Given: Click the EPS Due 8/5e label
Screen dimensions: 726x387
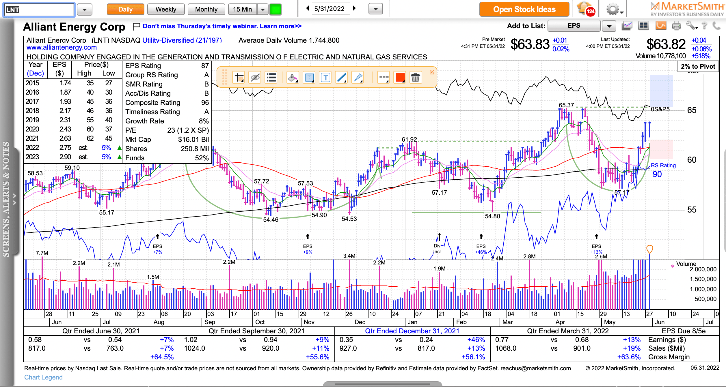Looking at the screenshot, I should 684,331.
